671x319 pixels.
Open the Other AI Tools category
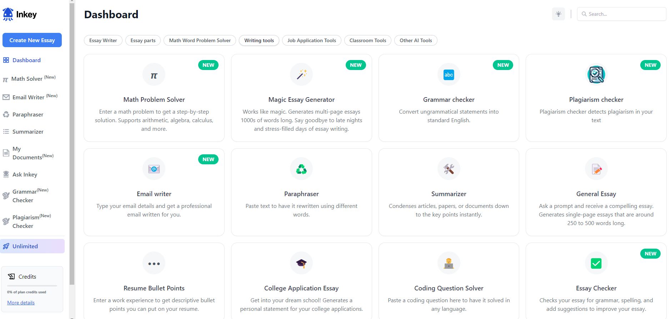pos(415,40)
